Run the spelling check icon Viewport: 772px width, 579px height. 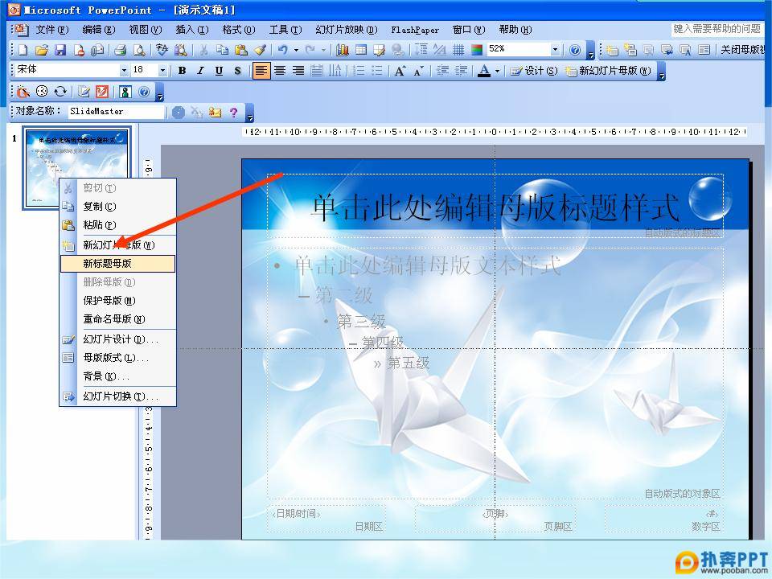click(162, 50)
